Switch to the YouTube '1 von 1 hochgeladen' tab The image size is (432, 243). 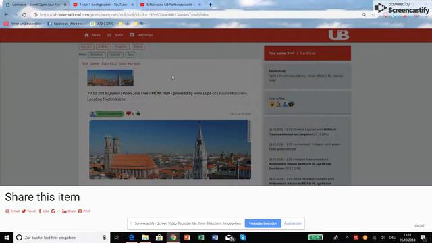click(x=103, y=5)
